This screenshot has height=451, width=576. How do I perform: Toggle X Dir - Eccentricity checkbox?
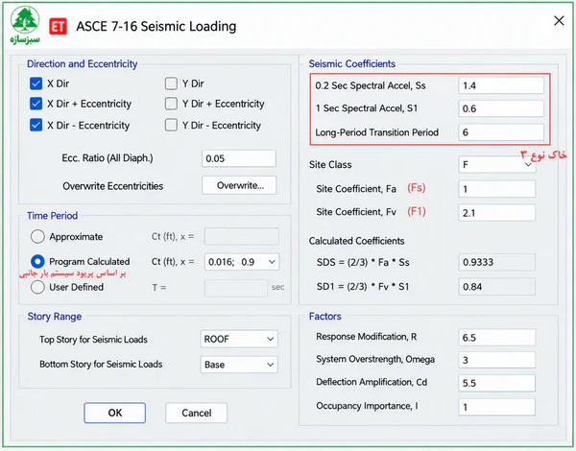tap(36, 126)
